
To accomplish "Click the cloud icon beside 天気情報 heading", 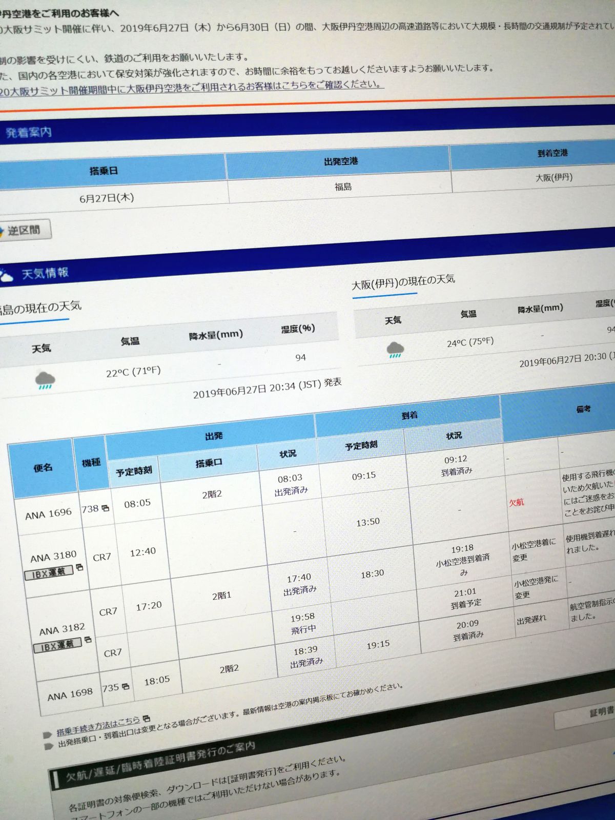I will coord(6,277).
